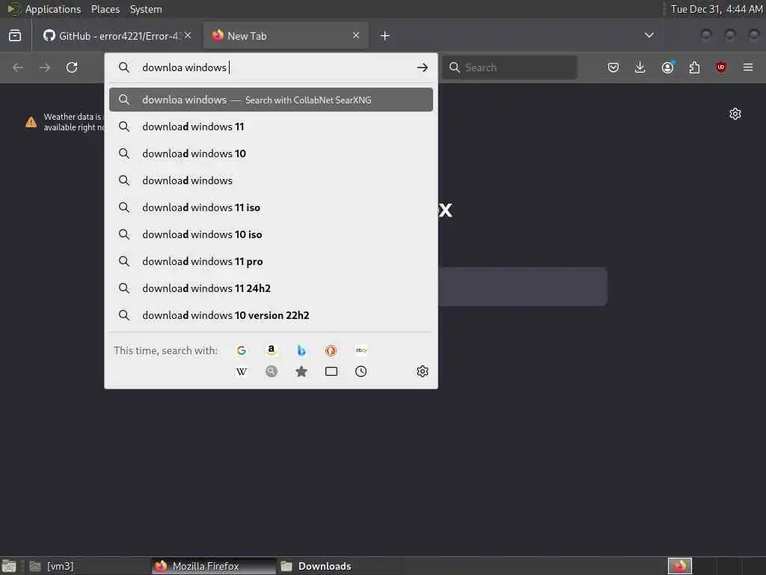766x575 pixels.
Task: Search this time with DuckDuckGo icon
Action: [331, 350]
